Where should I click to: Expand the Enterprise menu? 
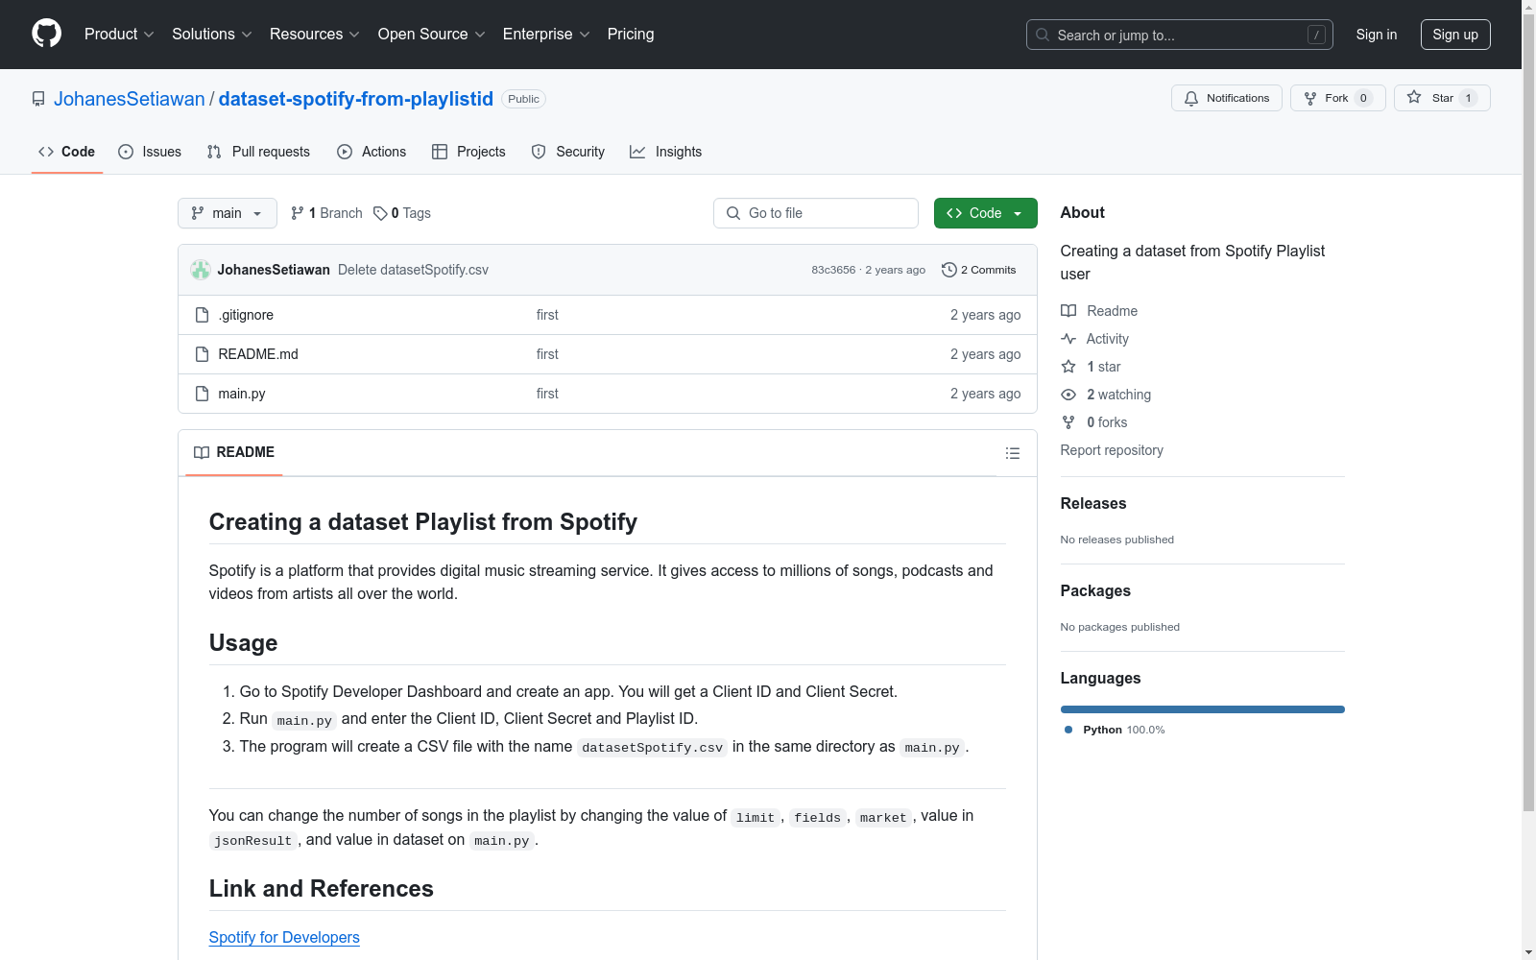click(546, 34)
